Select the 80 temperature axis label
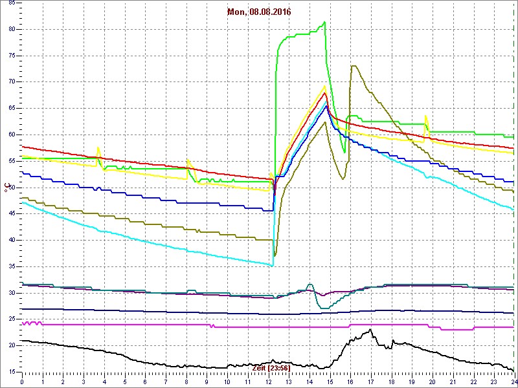The width and height of the screenshot is (518, 388). [x=11, y=29]
